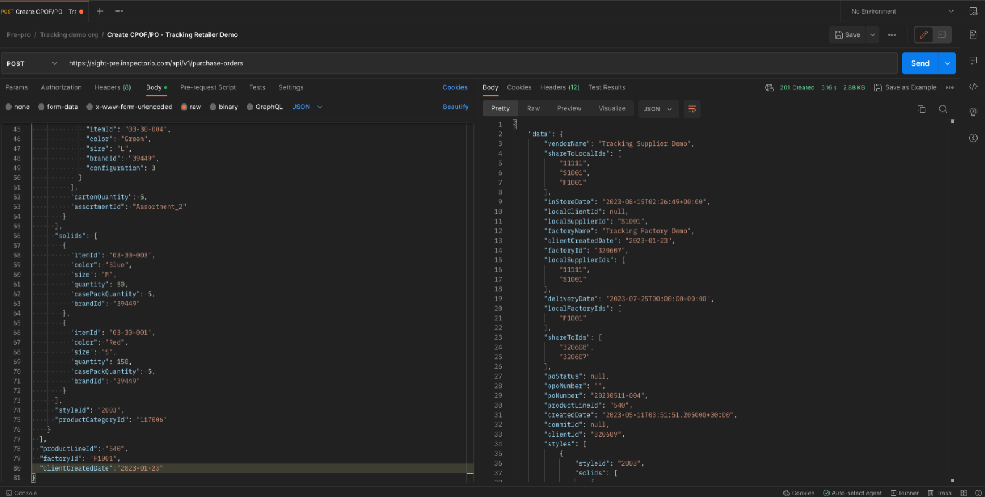Select the Preview response view
The height and width of the screenshot is (497, 985).
coord(569,108)
